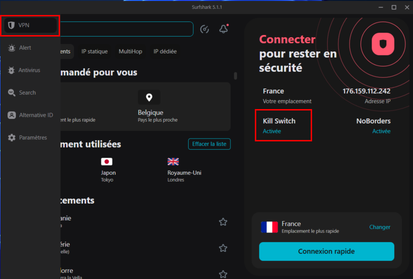Click the pink shield connect icon
This screenshot has height=279, width=413.
(382, 44)
